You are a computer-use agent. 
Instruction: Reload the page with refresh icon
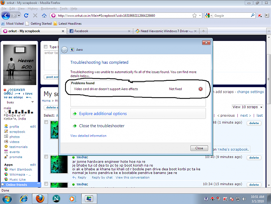coord(26,16)
